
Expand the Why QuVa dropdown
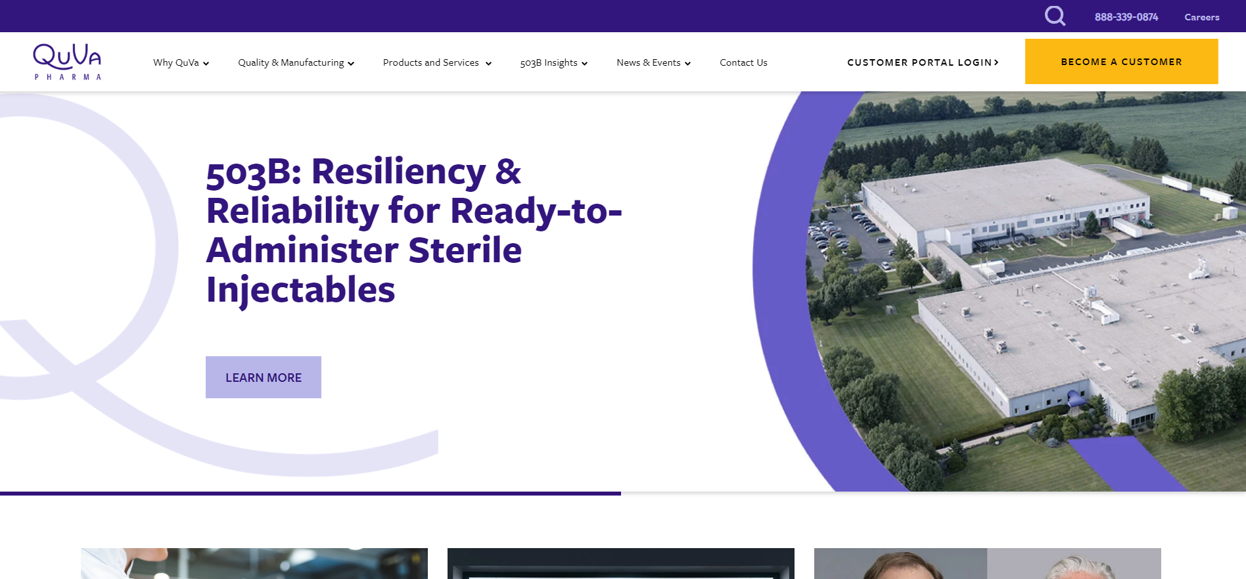[x=181, y=62]
